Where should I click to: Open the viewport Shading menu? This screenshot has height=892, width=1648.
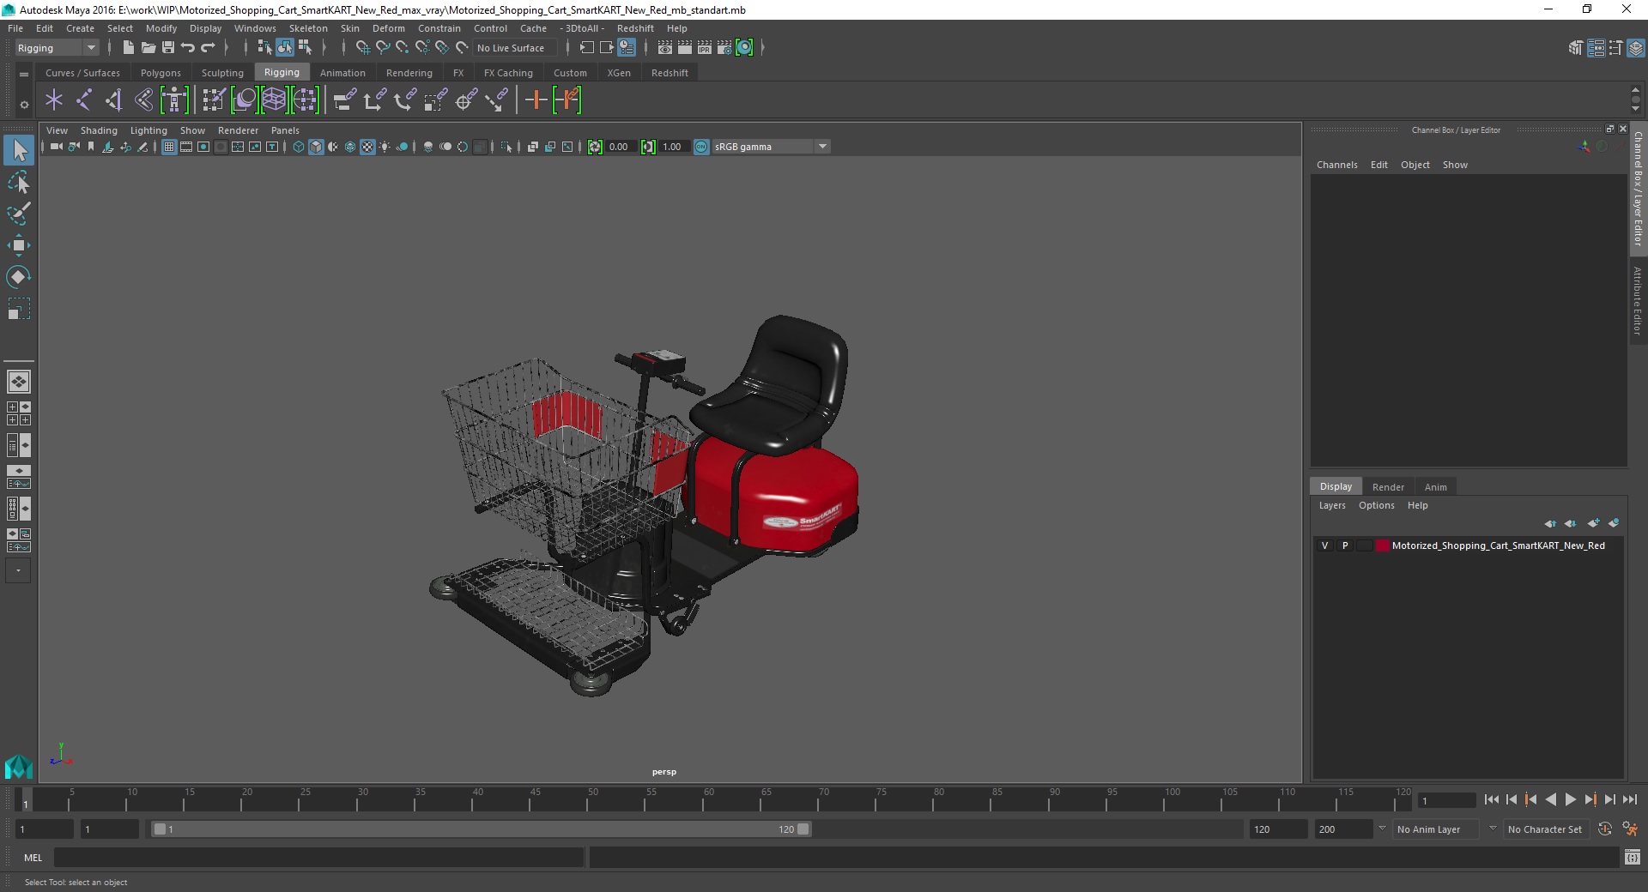coord(99,130)
